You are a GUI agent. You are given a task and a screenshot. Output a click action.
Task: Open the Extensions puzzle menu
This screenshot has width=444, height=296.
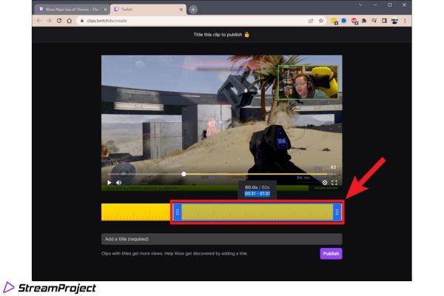pyautogui.click(x=364, y=21)
